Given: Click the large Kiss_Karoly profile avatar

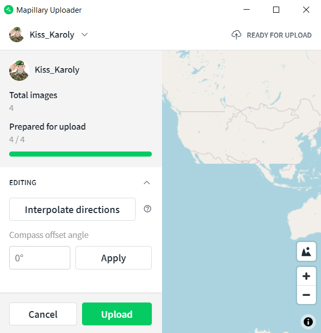Looking at the screenshot, I should 19,71.
